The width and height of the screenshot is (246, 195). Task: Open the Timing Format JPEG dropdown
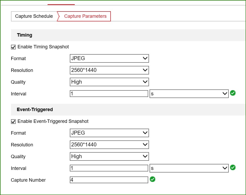pos(109,59)
